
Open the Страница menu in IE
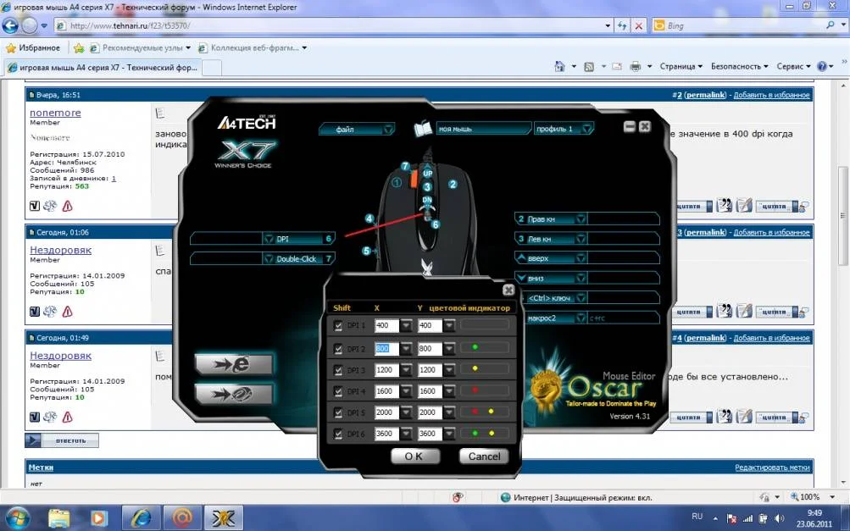click(x=681, y=66)
